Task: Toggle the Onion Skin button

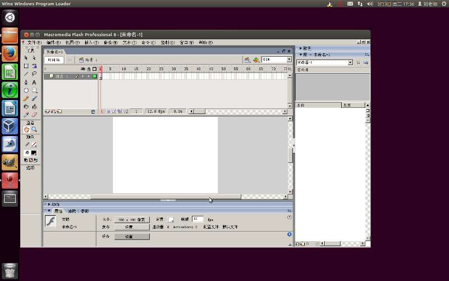Action: click(108, 111)
